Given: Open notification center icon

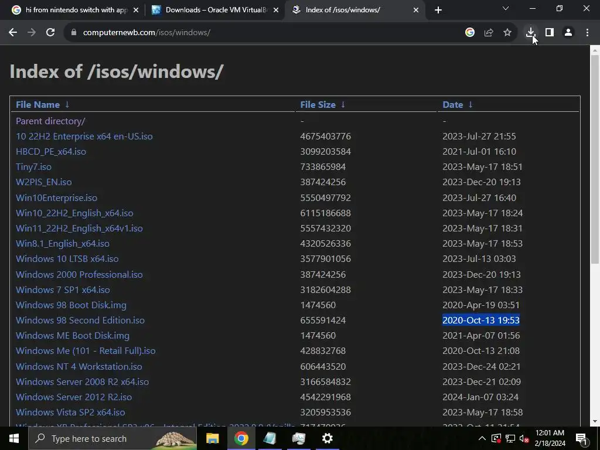Looking at the screenshot, I should click(x=581, y=438).
